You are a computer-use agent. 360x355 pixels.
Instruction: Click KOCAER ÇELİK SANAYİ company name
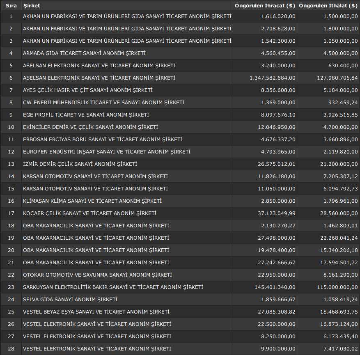(89, 213)
